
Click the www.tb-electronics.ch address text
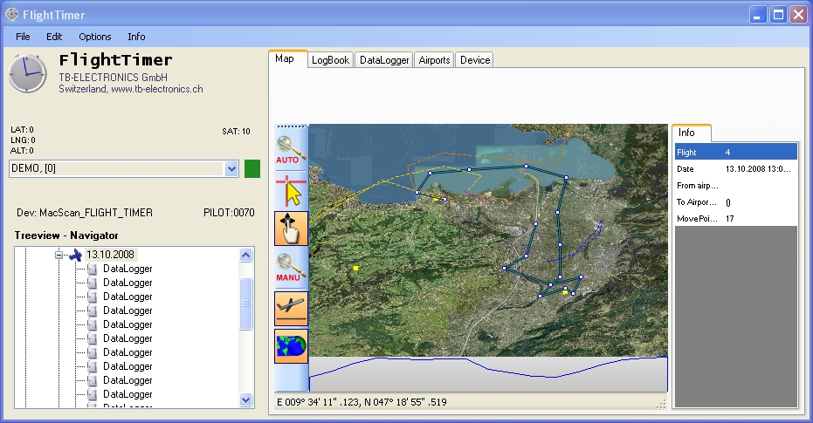(156, 89)
